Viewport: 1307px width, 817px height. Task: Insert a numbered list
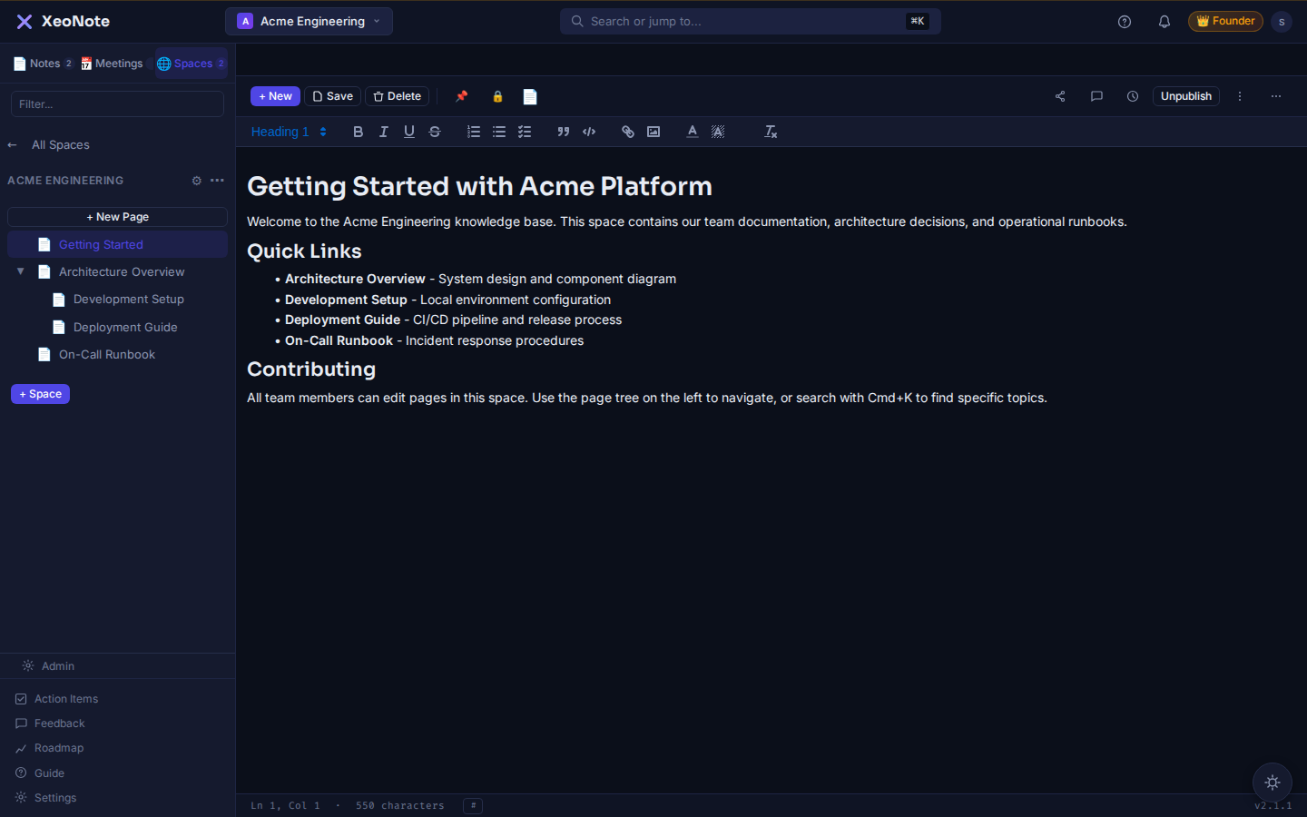[x=474, y=132]
